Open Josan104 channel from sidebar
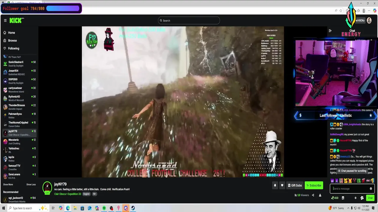Screen dimensions: 378x212 tap(19, 72)
